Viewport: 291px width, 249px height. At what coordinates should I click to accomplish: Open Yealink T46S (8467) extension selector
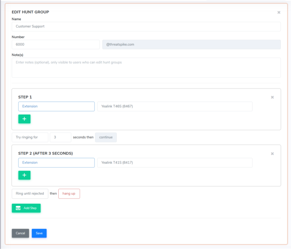pos(175,106)
